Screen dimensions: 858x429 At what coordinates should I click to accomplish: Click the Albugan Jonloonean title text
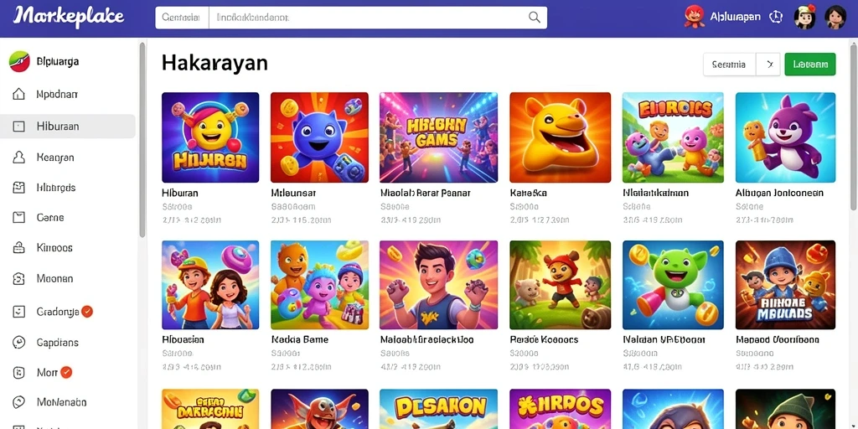pyautogui.click(x=779, y=194)
